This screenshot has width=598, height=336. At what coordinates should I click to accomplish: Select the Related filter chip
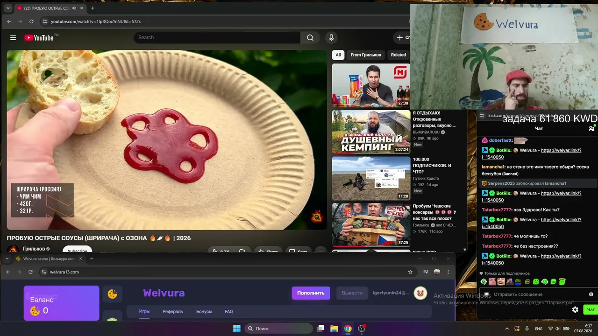point(399,55)
